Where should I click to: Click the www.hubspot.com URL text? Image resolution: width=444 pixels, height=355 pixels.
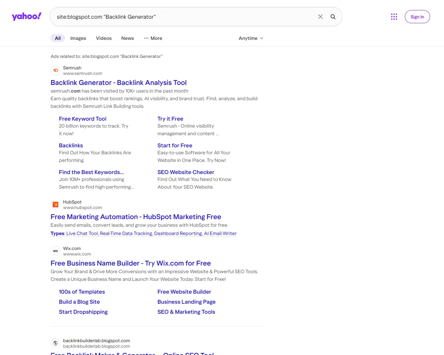(x=83, y=208)
